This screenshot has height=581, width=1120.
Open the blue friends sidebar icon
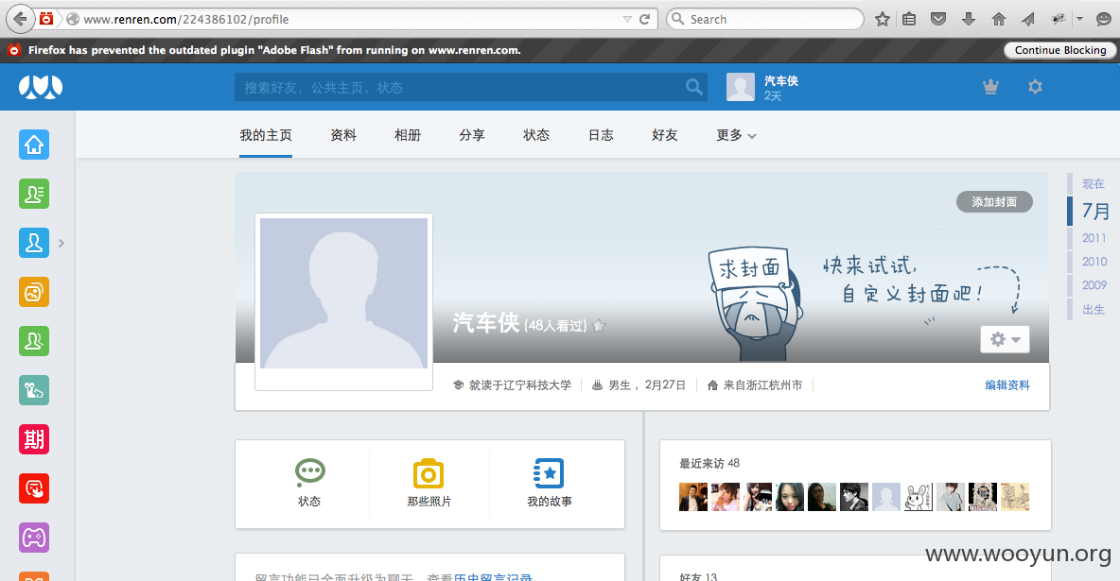(33, 244)
